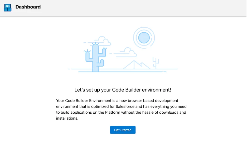247x162 pixels.
Task: Open the Code Builder app icon
Action: pyautogui.click(x=8, y=7)
